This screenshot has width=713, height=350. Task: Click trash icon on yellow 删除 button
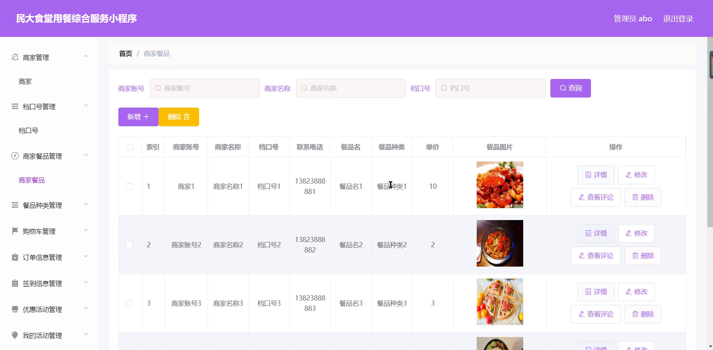coord(187,117)
